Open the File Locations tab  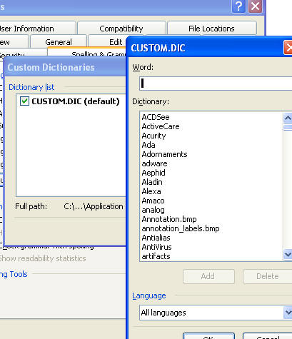[211, 29]
